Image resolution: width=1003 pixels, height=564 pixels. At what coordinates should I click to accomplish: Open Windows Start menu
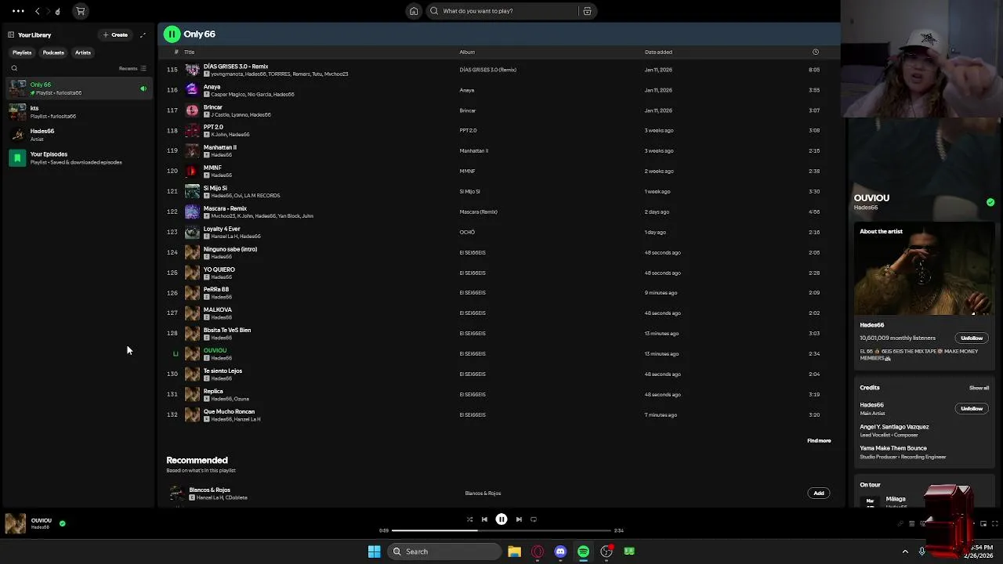[x=375, y=551]
